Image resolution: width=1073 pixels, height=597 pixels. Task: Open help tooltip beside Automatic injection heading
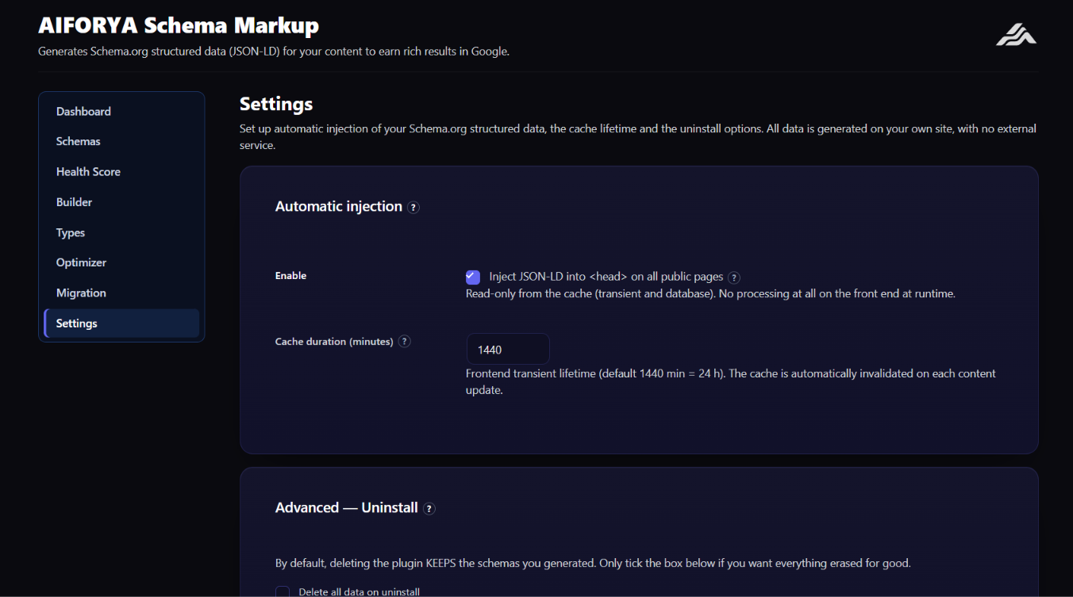click(x=413, y=207)
